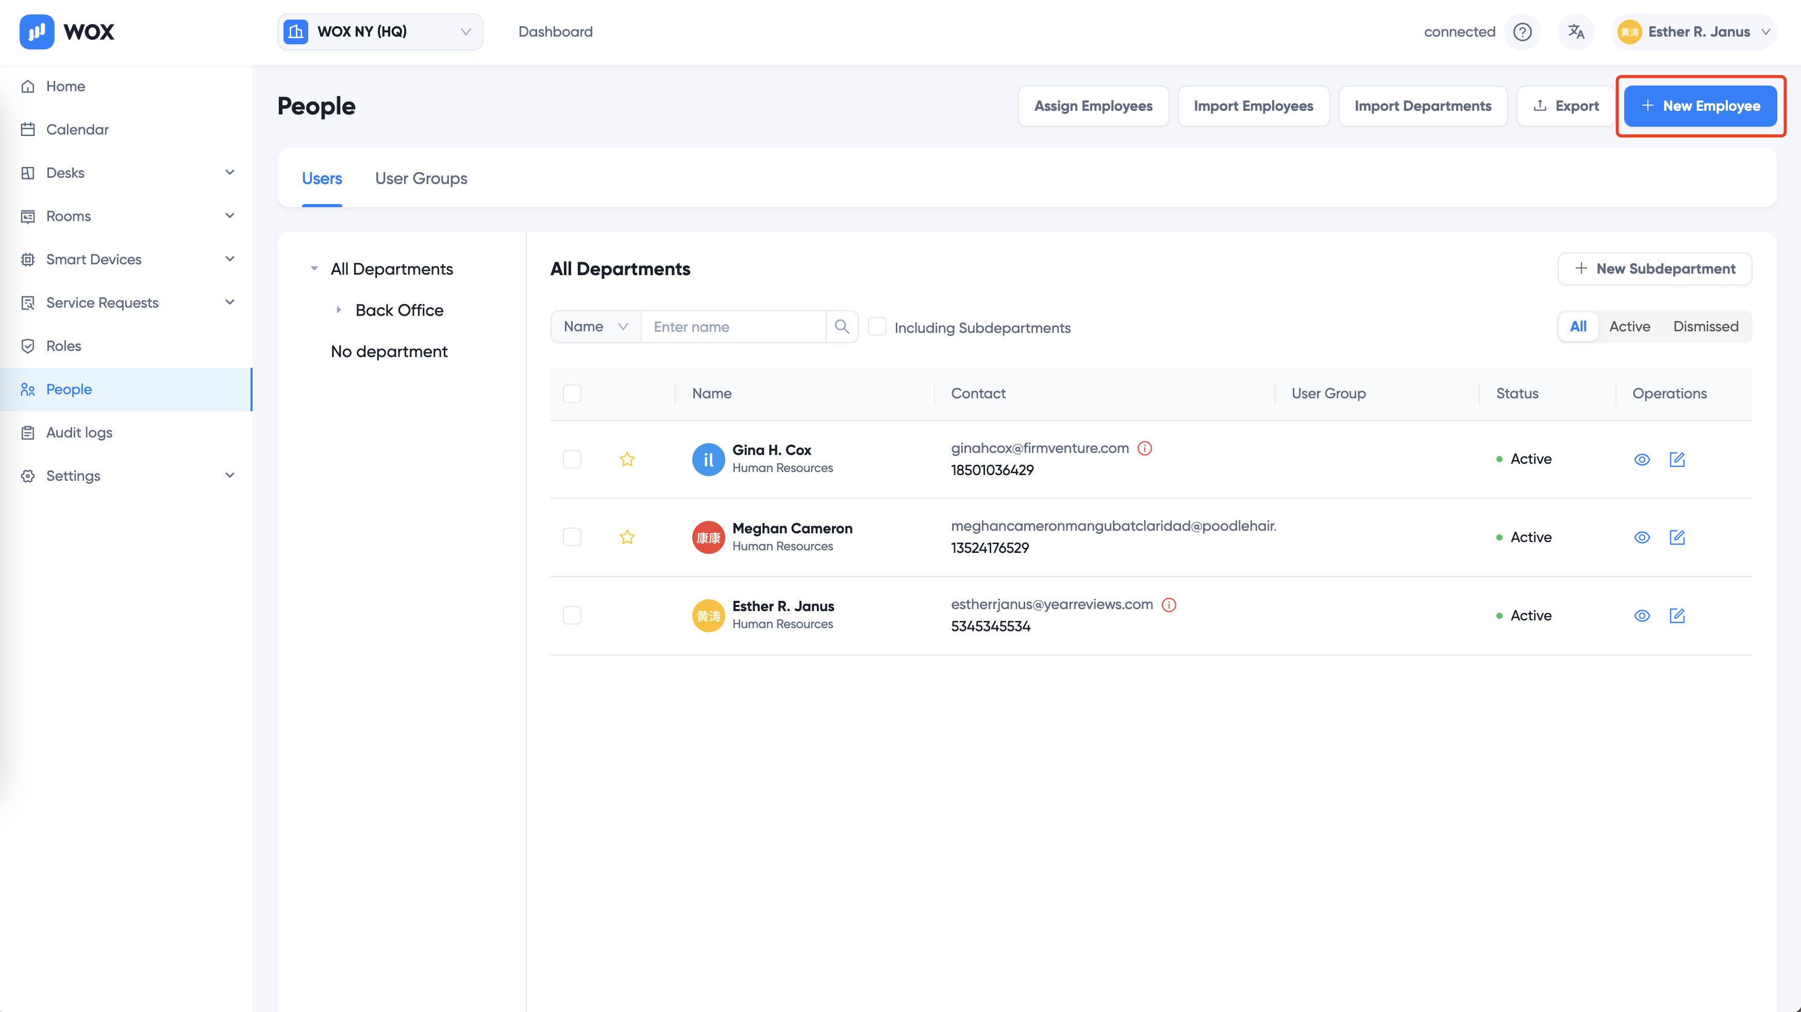Switch to the User Groups tab

[x=421, y=178]
